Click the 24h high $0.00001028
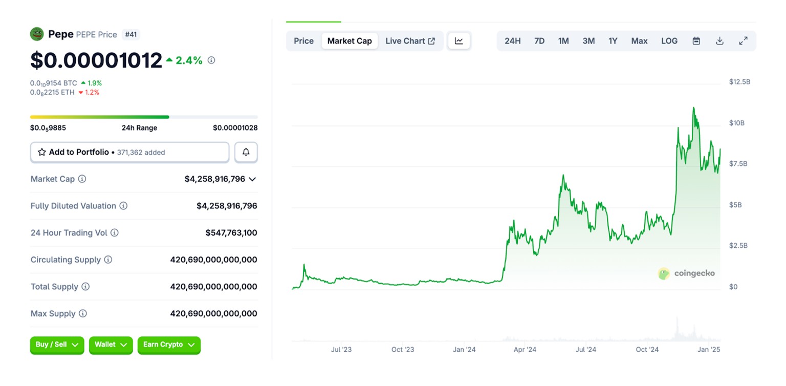This screenshot has height=386, width=786. (235, 128)
